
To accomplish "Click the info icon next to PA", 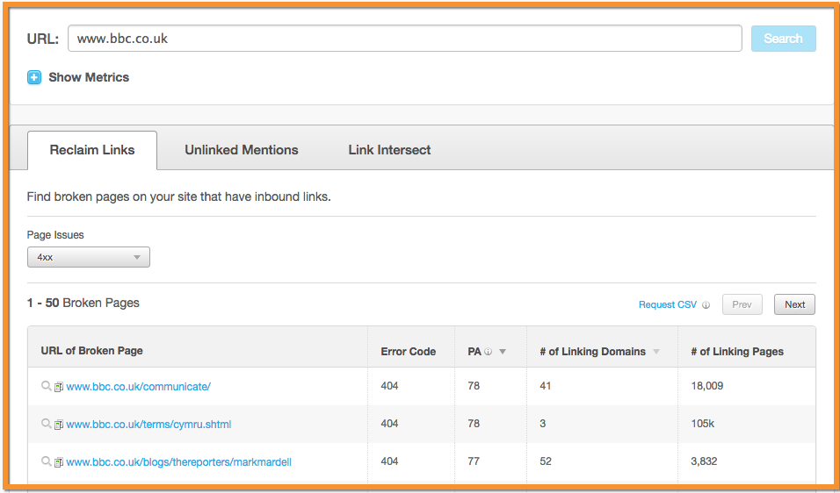I will 488,352.
